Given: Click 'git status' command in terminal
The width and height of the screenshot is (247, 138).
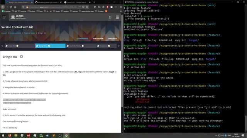Looking at the screenshot, I should pos(134,89).
